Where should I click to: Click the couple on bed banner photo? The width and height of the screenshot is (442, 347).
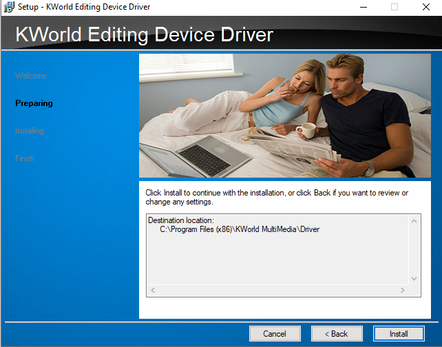[285, 116]
